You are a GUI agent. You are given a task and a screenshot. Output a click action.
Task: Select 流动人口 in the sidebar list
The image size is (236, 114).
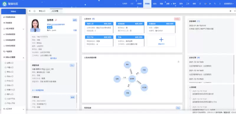pos(10,76)
